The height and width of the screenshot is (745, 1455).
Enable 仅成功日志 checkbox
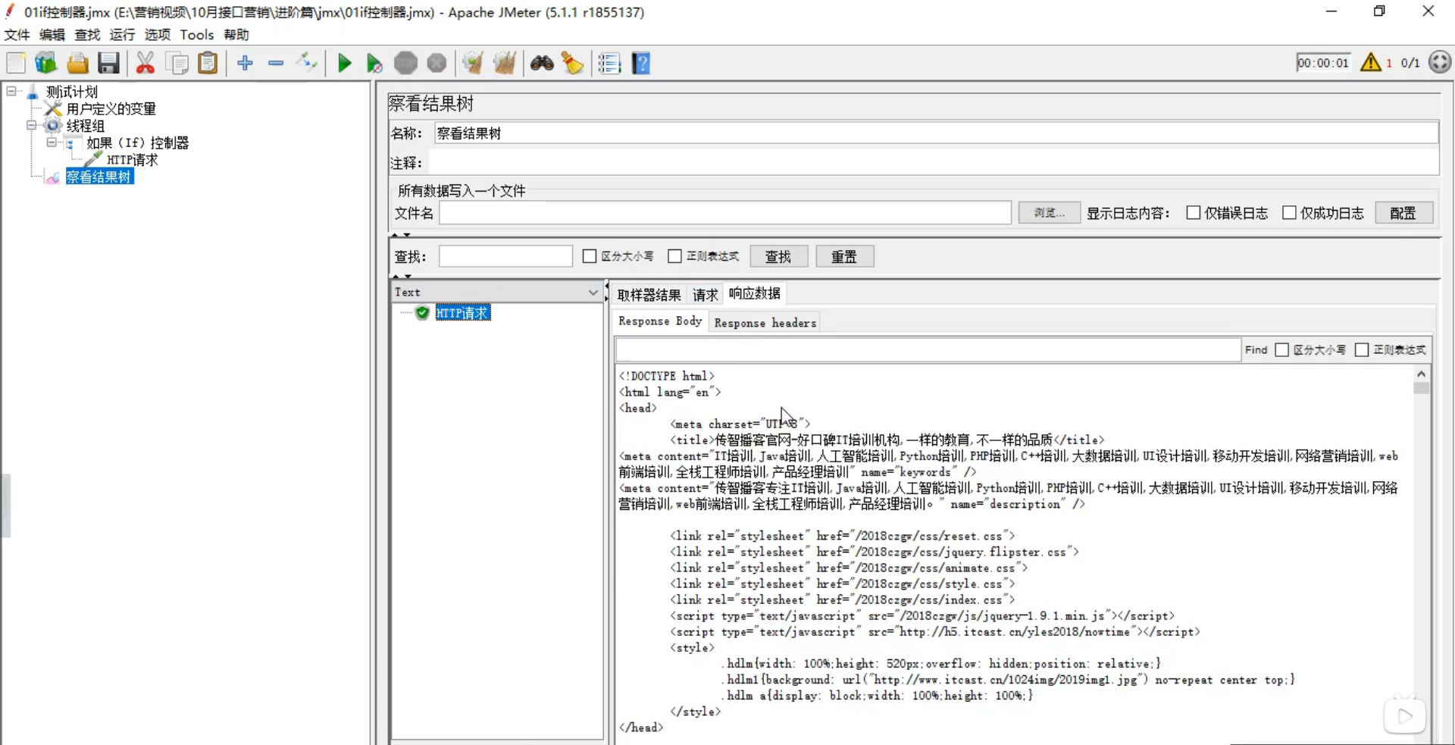(1289, 213)
